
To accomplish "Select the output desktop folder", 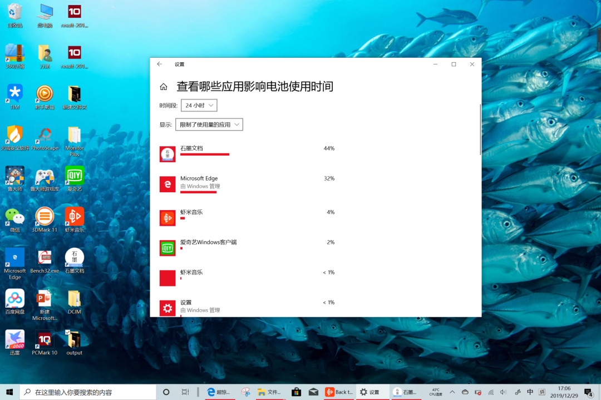I will [x=75, y=343].
